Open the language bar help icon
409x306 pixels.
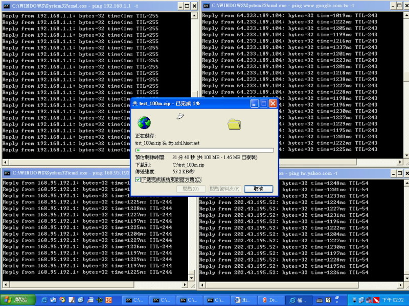(328, 300)
